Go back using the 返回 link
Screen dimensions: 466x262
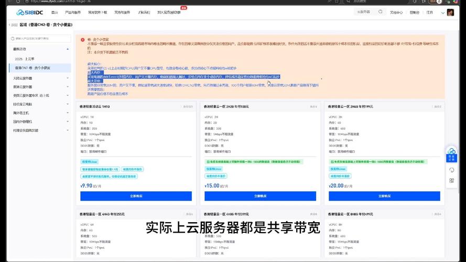coord(14,25)
